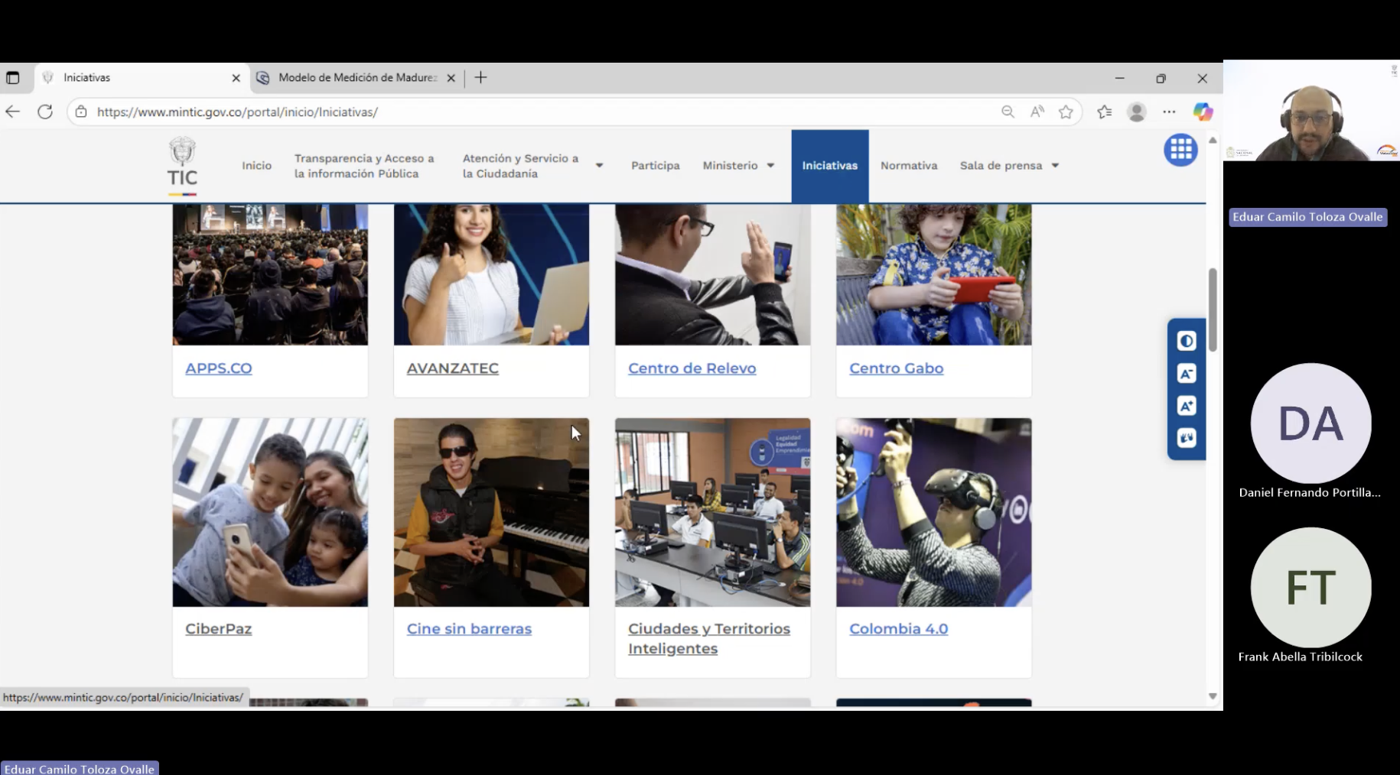
Task: Click the browser refresh icon
Action: 45,112
